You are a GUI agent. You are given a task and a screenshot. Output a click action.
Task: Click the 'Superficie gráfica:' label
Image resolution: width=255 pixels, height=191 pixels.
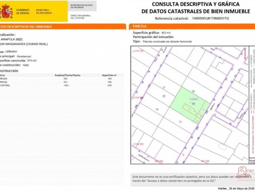coord(146,33)
